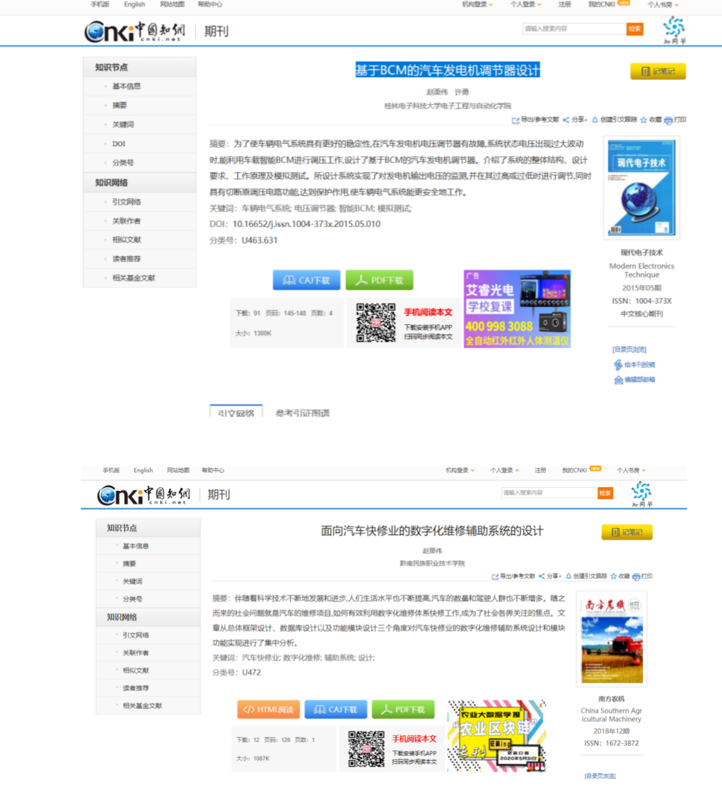Click 注册 link on the 南方农机 page
Viewport: 722px width, 800px height.
tap(540, 470)
